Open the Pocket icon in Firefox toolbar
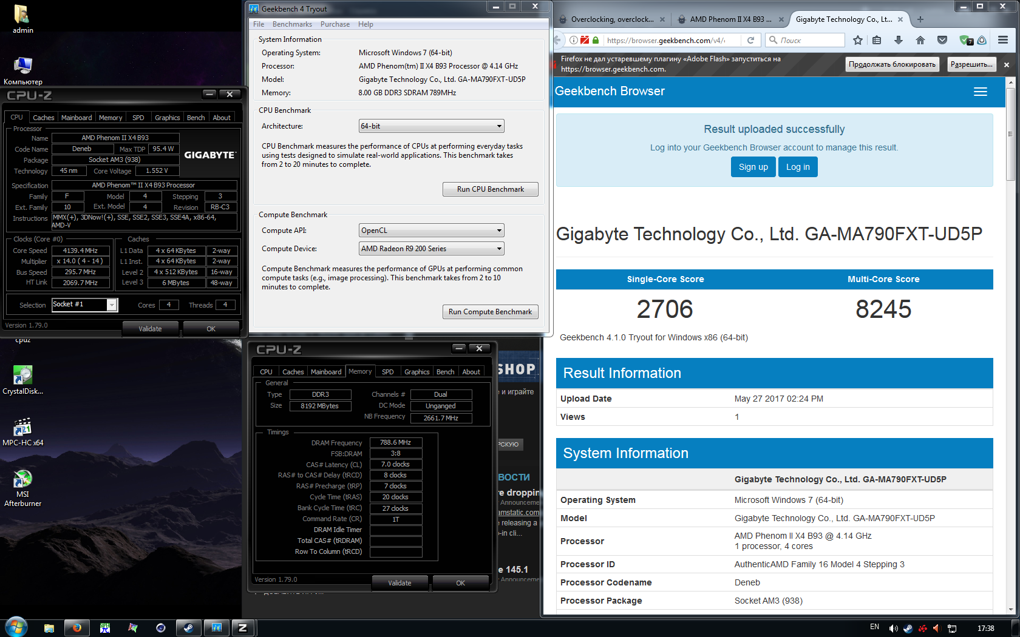Screen dimensions: 1020x637 (942, 40)
